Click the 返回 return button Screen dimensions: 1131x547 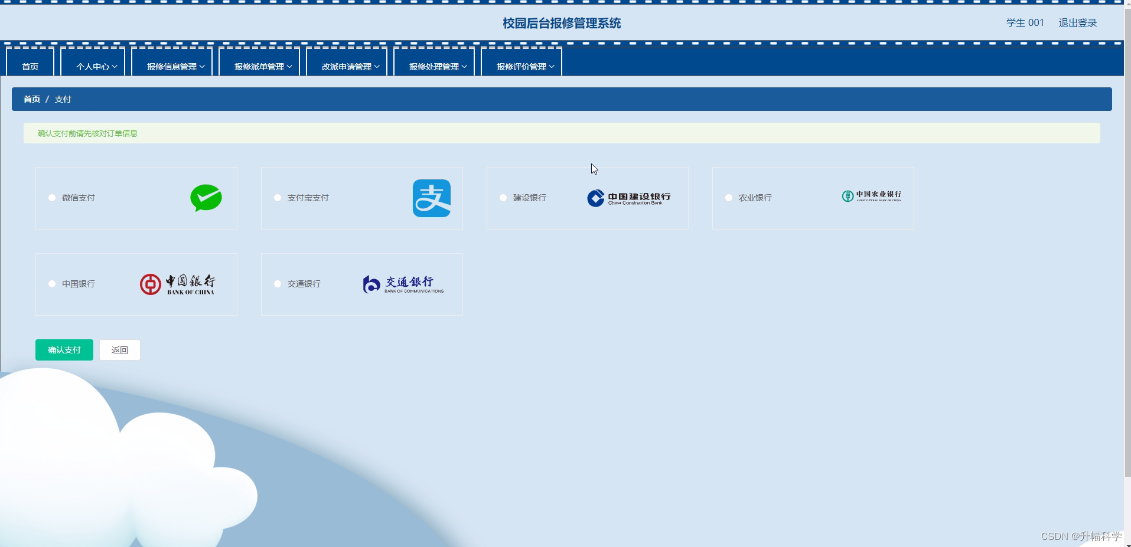pyautogui.click(x=119, y=349)
